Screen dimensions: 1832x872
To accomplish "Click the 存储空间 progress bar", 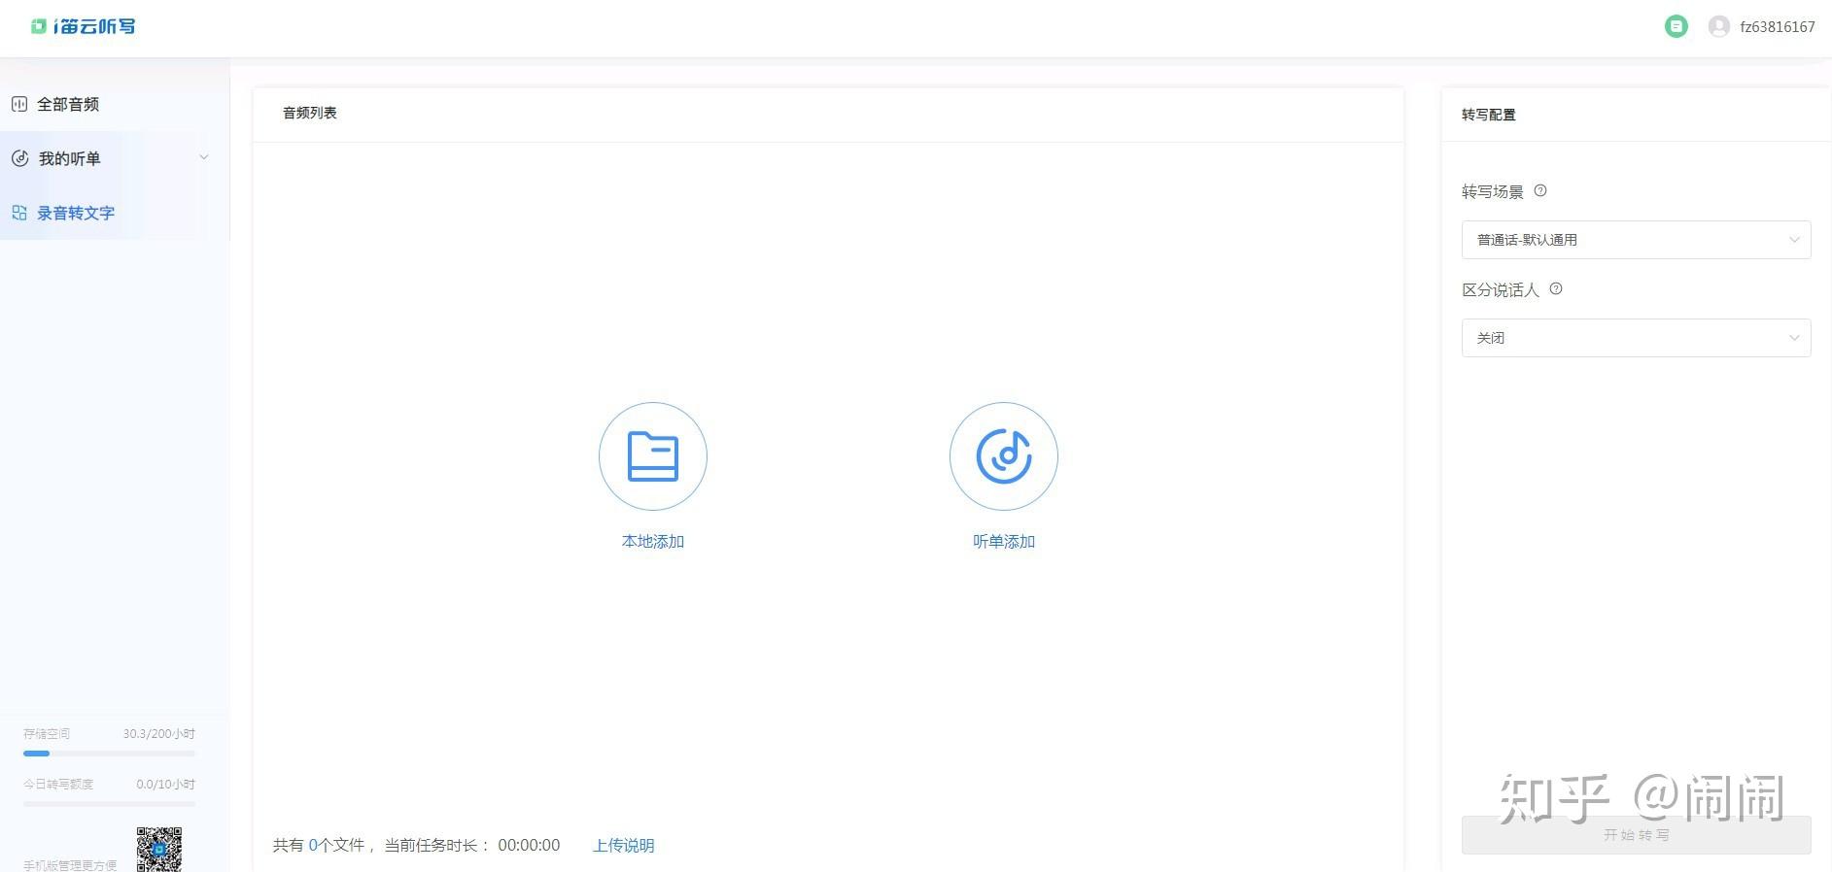I will tap(109, 754).
